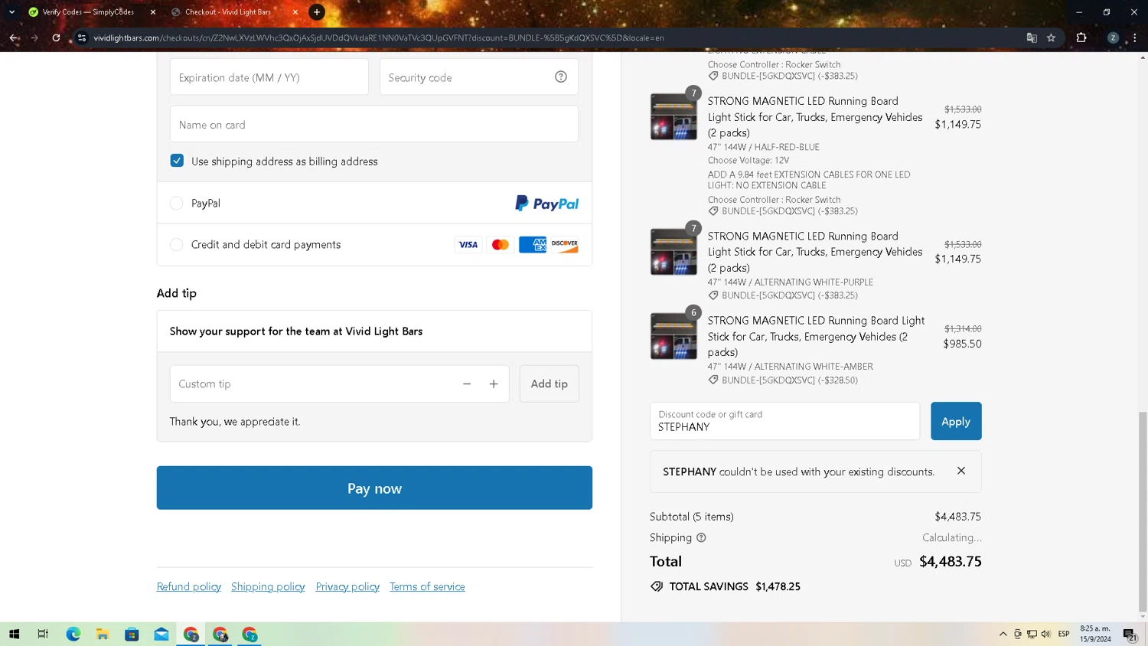Image resolution: width=1148 pixels, height=646 pixels.
Task: Open the Refund policy link
Action: click(189, 586)
